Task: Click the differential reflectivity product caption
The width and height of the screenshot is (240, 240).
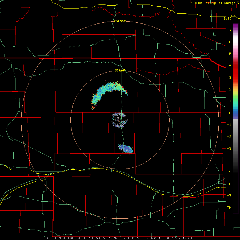Action: 120,238
